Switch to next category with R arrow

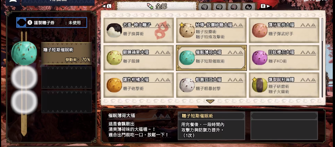click(x=265, y=6)
